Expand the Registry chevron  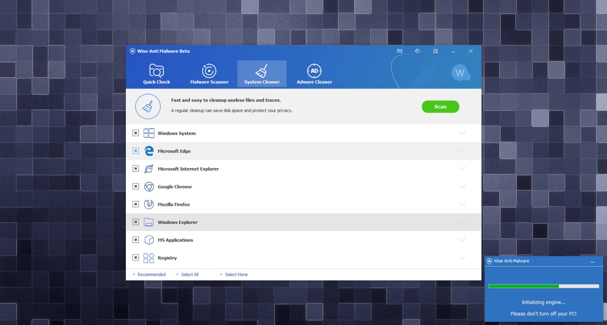pyautogui.click(x=462, y=258)
